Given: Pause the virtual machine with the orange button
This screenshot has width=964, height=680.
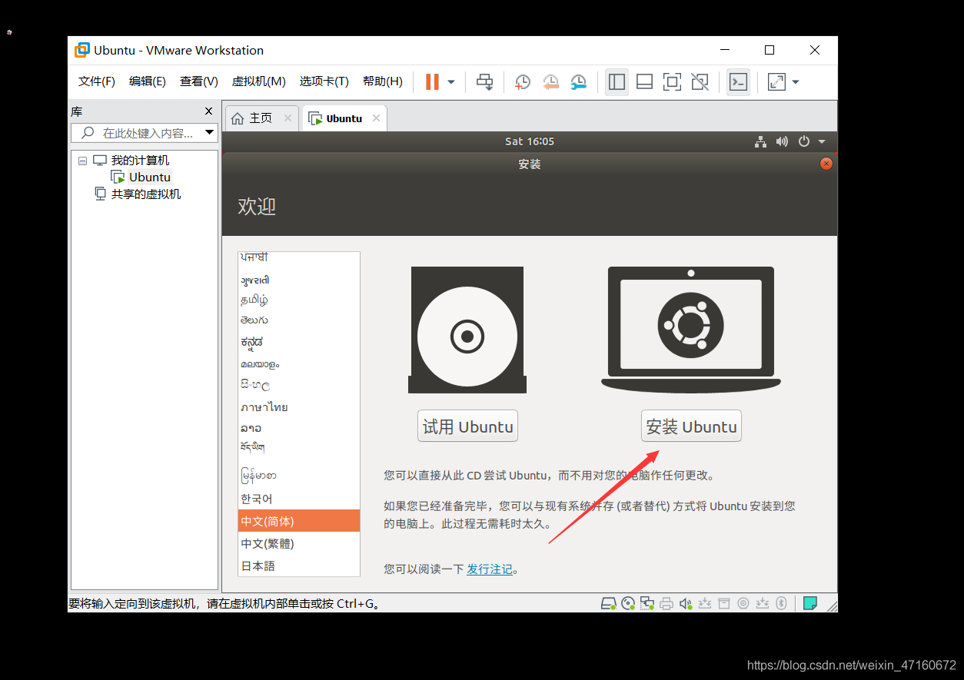Looking at the screenshot, I should click(432, 81).
